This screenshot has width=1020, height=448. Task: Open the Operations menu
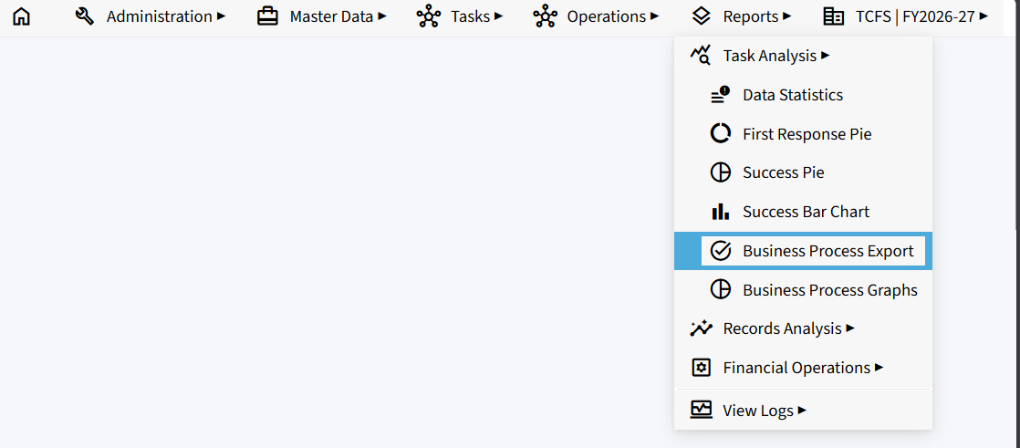595,16
